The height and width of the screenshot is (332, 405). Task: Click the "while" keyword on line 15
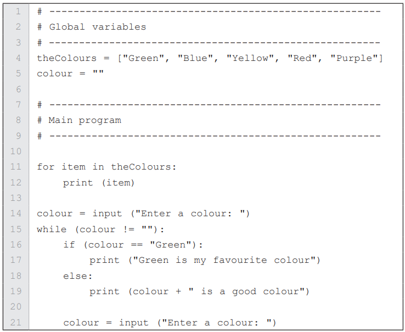52,229
